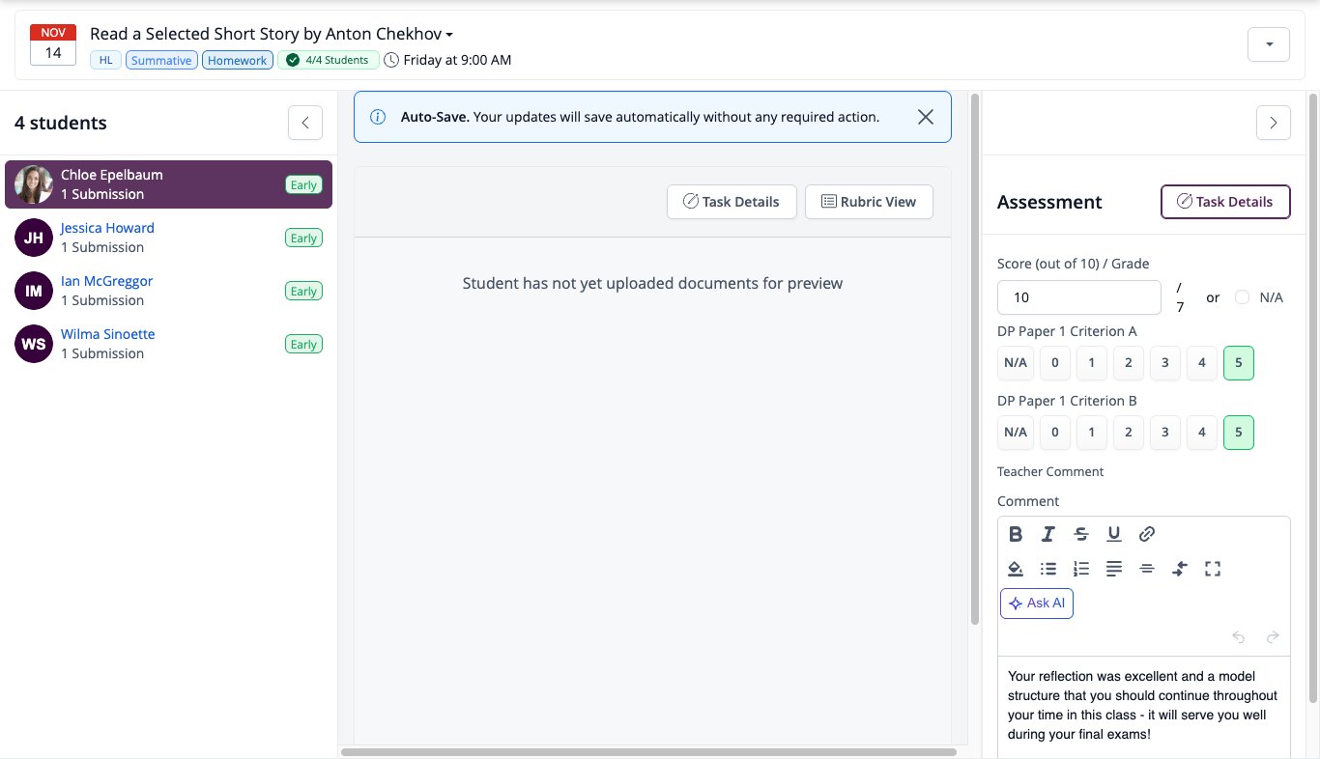Viewport: 1320px width, 759px height.
Task: Click the Ask AI button
Action: point(1037,604)
